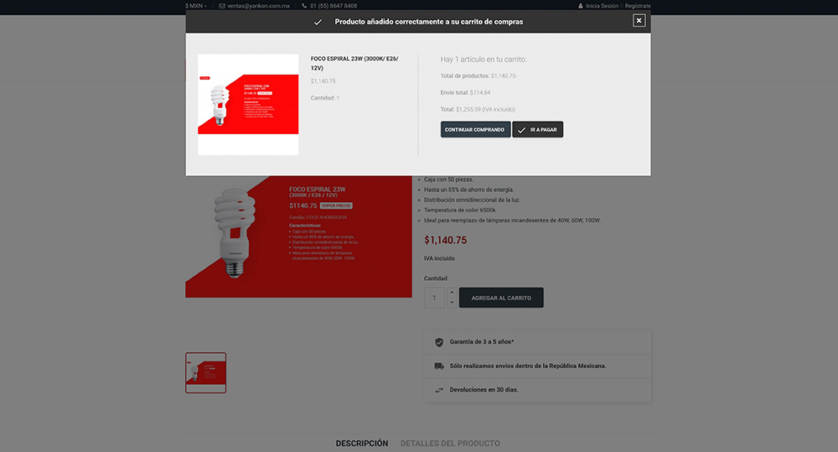The image size is (838, 452).
Task: Open the MXN currency dropdown
Action: point(197,6)
